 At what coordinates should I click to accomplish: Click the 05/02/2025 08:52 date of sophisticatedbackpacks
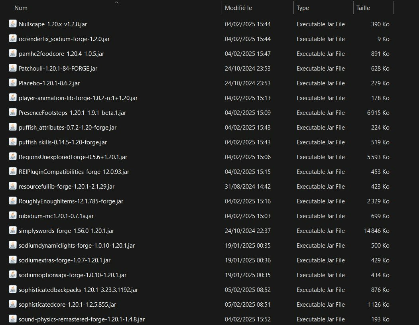(248, 290)
